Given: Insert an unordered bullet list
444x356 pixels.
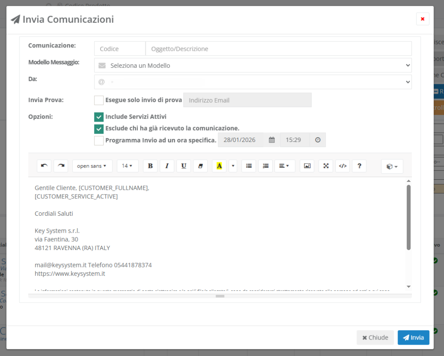Looking at the screenshot, I should [249, 166].
